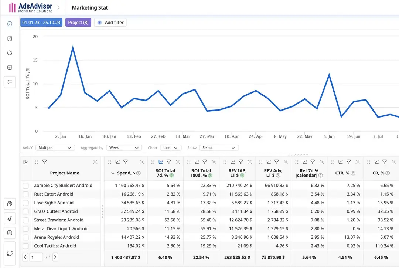
Task: Remove the CTR % column
Action: 358,162
